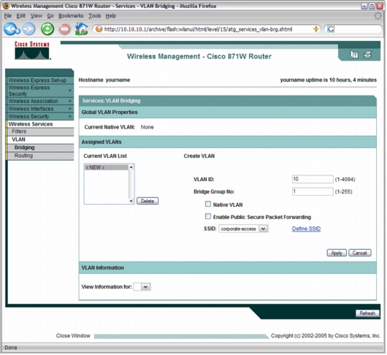The height and width of the screenshot is (355, 387).
Task: Open the Bridging sub-item
Action: pos(24,148)
